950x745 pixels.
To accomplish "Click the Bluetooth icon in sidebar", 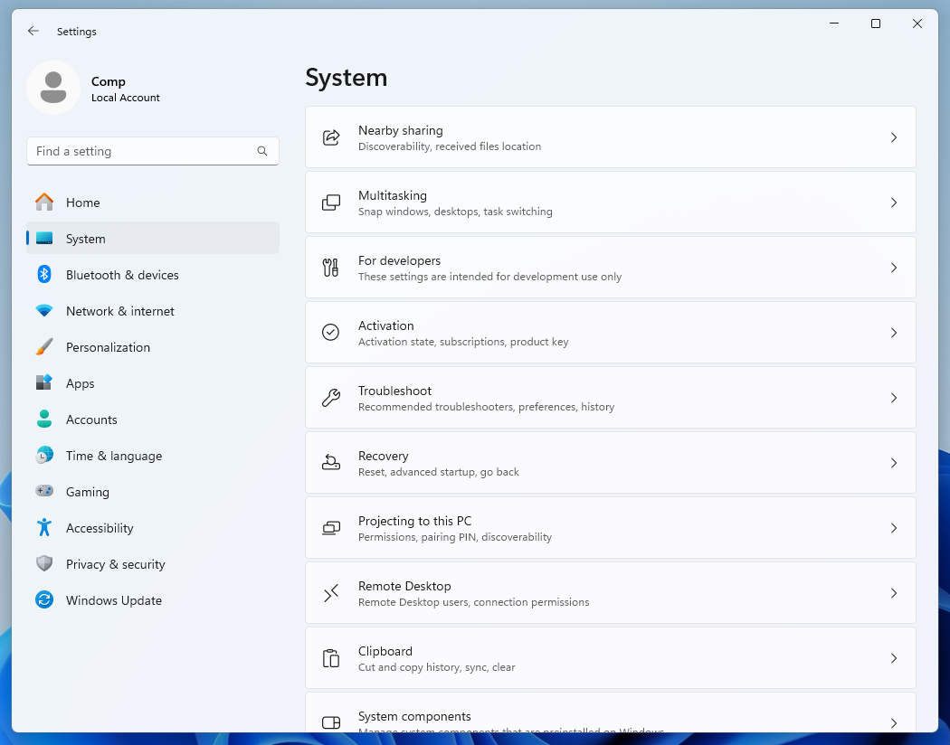I will 44,274.
